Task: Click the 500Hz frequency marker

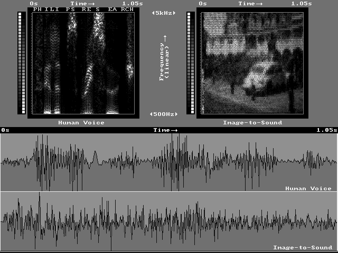Action: (x=164, y=114)
